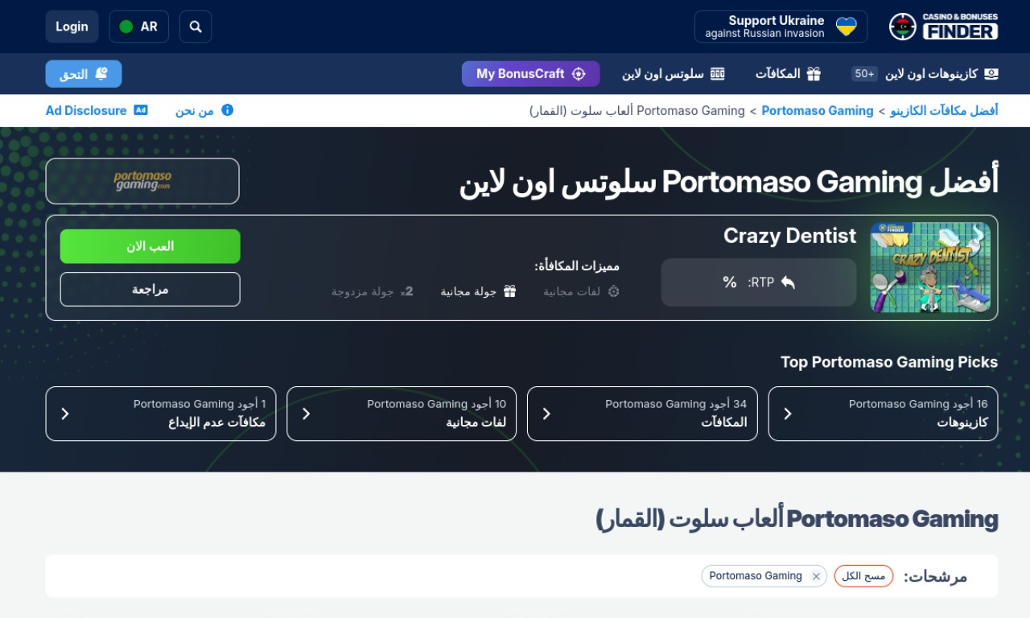This screenshot has width=1030, height=618.
Task: Click the BonusCraft target icon
Action: [579, 74]
